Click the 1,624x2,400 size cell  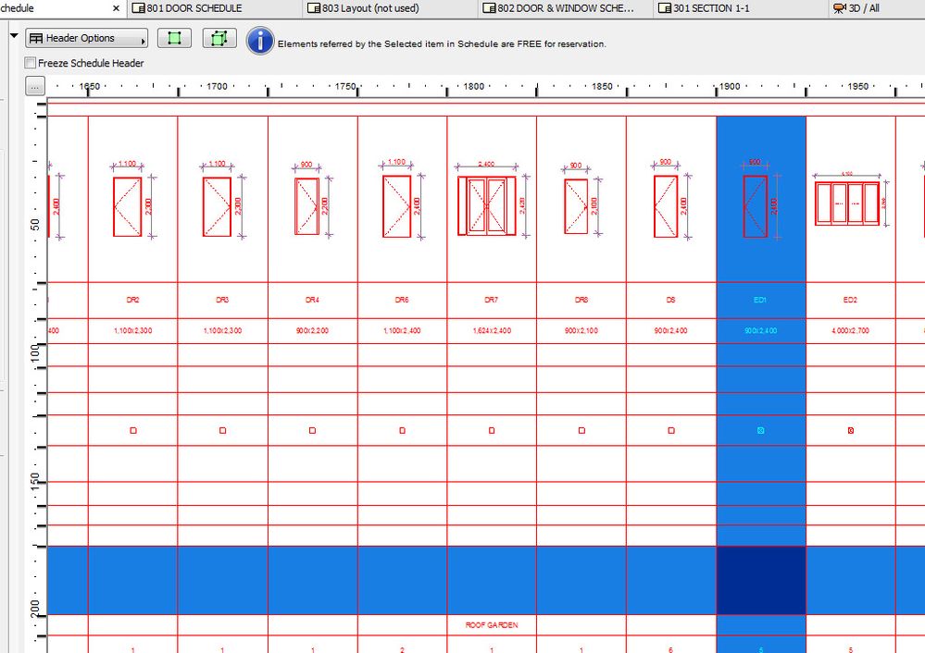492,331
